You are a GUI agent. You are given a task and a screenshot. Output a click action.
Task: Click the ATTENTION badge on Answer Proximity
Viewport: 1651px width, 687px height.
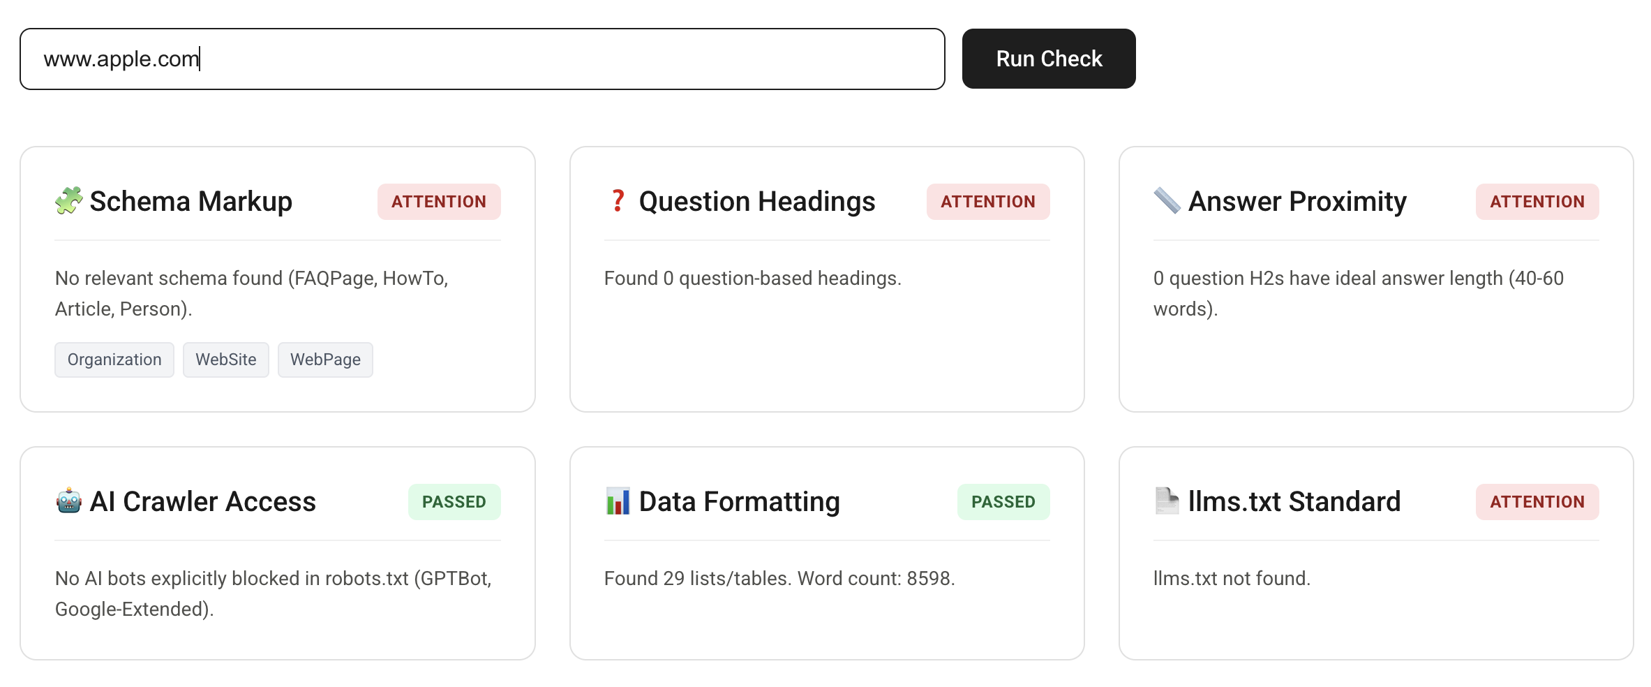tap(1537, 202)
